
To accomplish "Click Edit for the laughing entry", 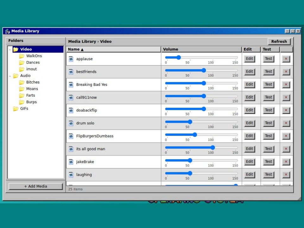I will [249, 174].
